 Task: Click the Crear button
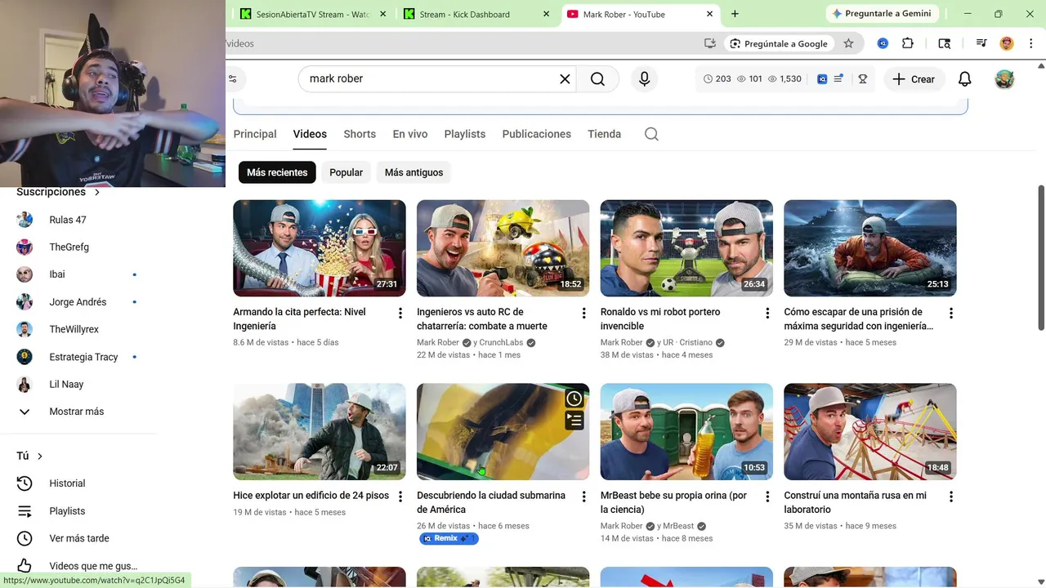click(x=914, y=79)
